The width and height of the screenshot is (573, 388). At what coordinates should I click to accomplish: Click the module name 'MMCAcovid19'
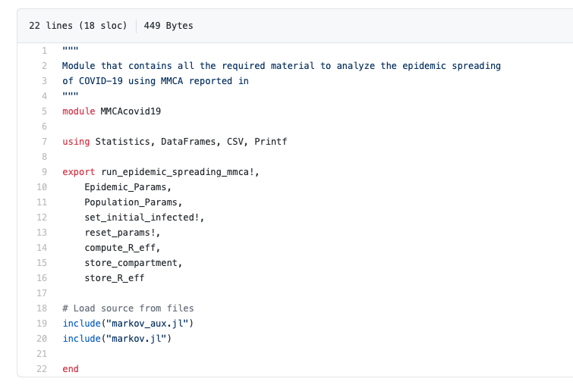pyautogui.click(x=131, y=111)
